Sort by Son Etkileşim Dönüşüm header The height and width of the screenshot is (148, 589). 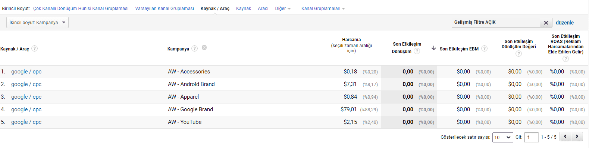point(407,47)
